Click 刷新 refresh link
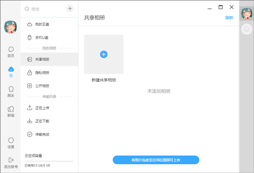The image size is (254, 173). [229, 18]
